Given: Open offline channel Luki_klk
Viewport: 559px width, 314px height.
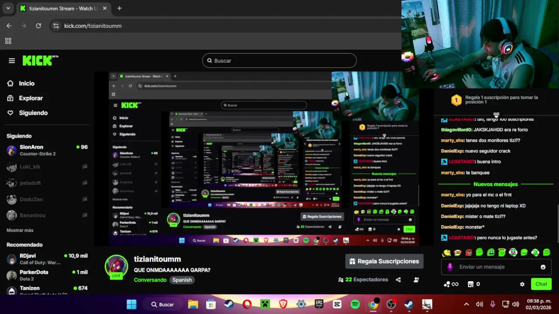Looking at the screenshot, I should click(47, 167).
